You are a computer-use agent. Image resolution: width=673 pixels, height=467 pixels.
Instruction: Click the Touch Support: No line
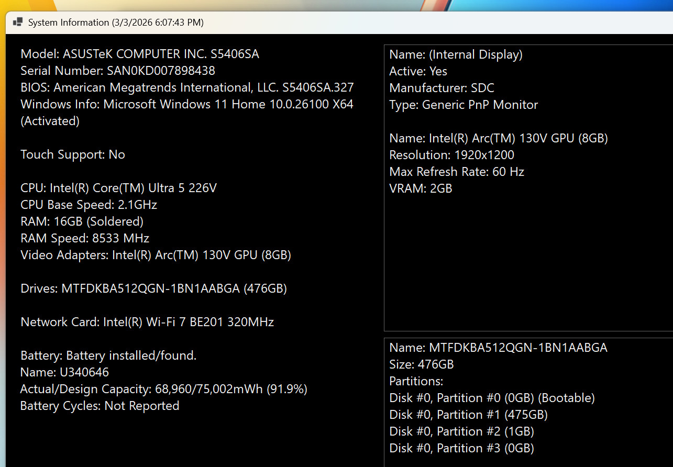(73, 154)
